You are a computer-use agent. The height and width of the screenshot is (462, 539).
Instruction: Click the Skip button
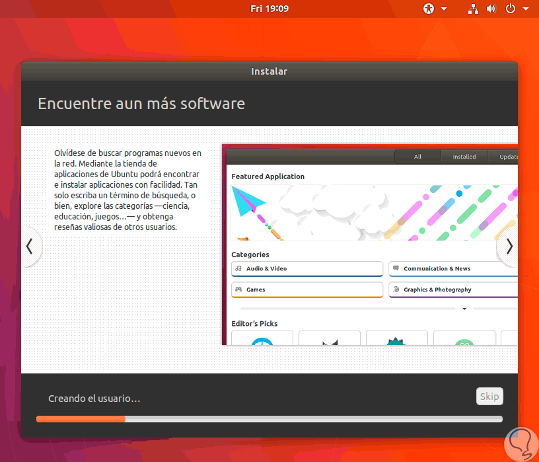click(489, 397)
